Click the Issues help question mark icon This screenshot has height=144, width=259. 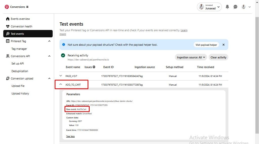coord(94,67)
